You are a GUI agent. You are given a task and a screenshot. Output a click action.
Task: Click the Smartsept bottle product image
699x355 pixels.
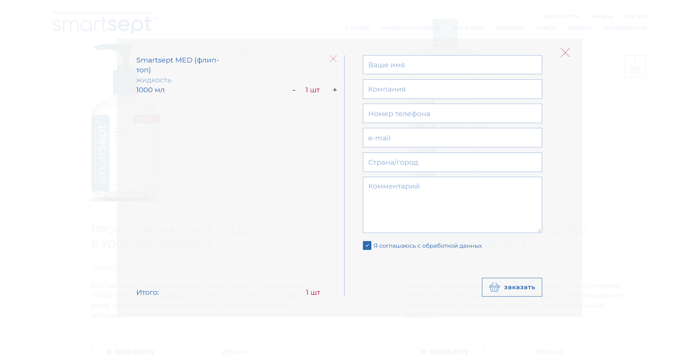point(125,123)
